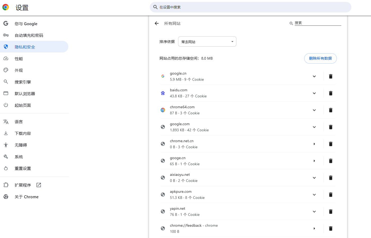Open 默认浏览器 settings section

pos(34,94)
